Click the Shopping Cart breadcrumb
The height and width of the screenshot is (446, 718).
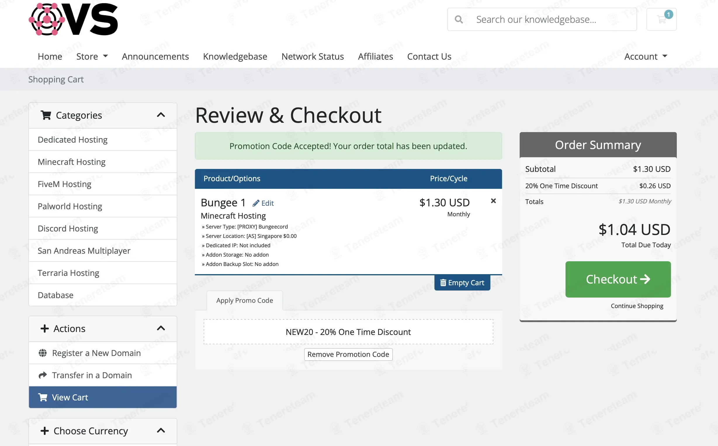tap(56, 79)
